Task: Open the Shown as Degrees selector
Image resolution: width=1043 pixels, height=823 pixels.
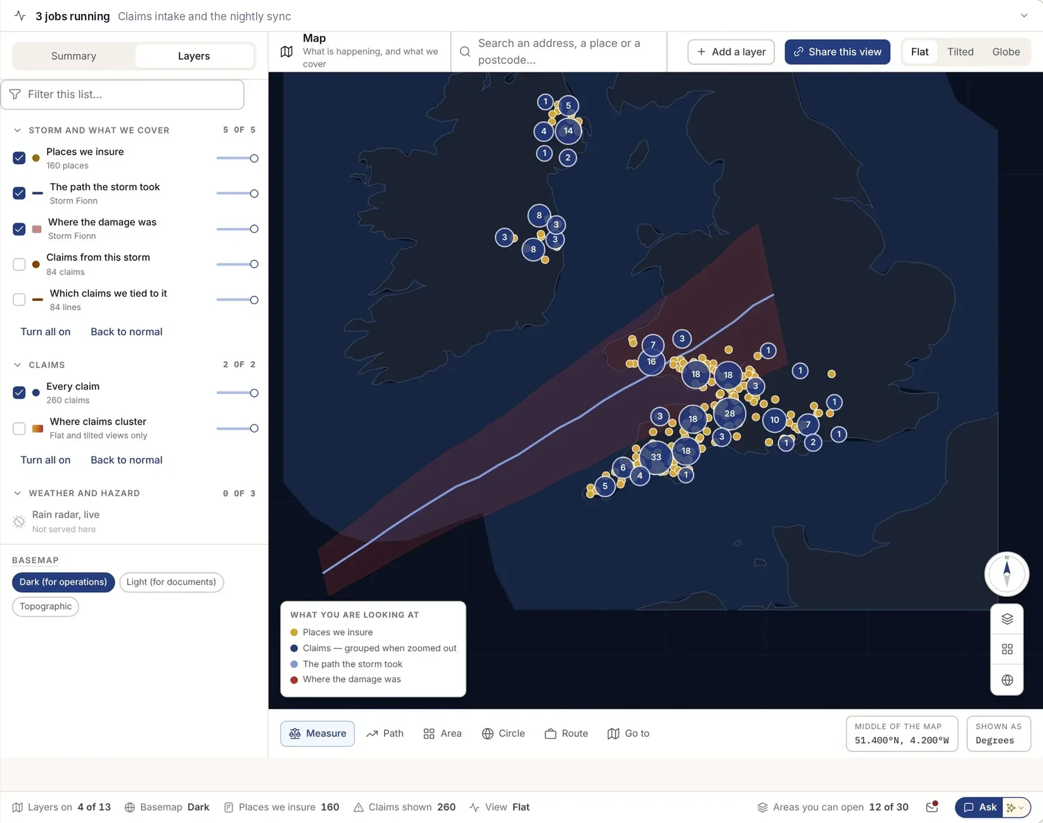Action: point(998,734)
